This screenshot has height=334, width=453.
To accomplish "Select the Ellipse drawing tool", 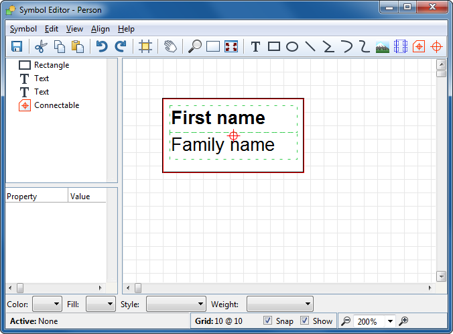I will (292, 46).
